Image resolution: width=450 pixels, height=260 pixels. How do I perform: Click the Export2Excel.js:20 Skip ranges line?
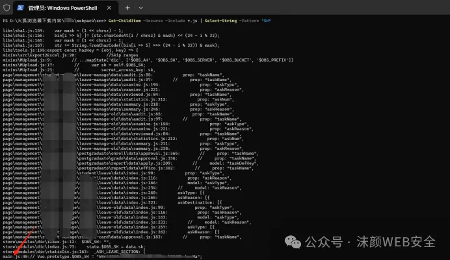pos(71,55)
